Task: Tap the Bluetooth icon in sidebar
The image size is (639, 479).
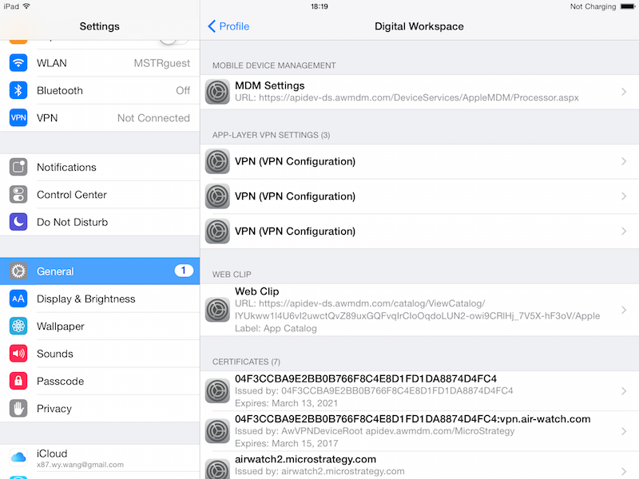Action: pos(18,90)
